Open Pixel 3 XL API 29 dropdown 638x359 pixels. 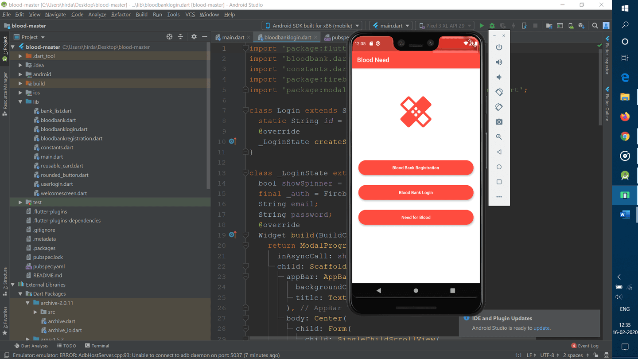coord(445,26)
